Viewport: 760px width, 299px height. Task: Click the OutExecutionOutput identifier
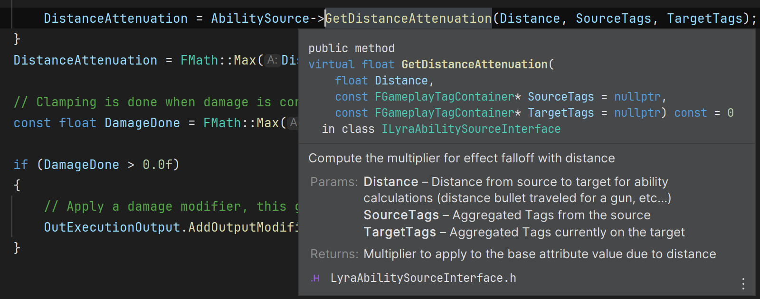112,227
